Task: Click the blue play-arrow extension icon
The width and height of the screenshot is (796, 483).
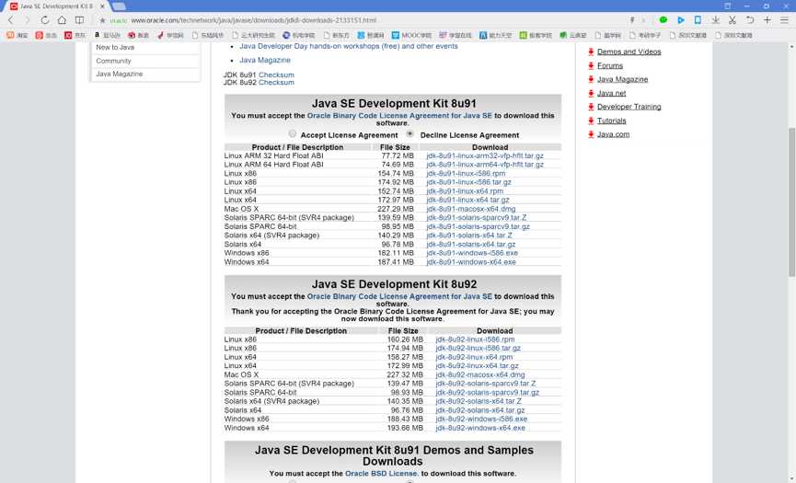Action: [681, 20]
